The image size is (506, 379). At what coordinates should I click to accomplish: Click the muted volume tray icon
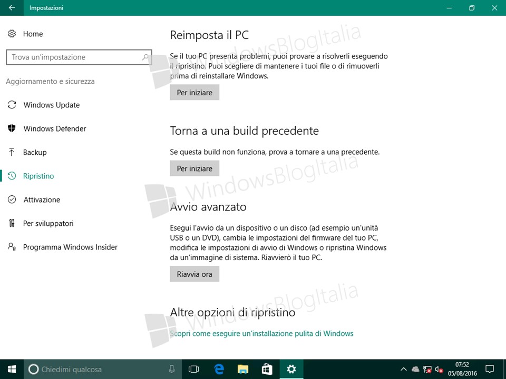pyautogui.click(x=439, y=370)
